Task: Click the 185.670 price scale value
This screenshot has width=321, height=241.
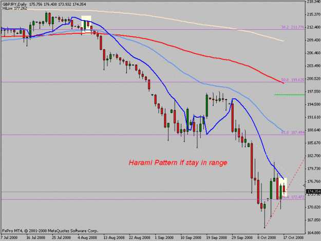Action: coord(314,143)
